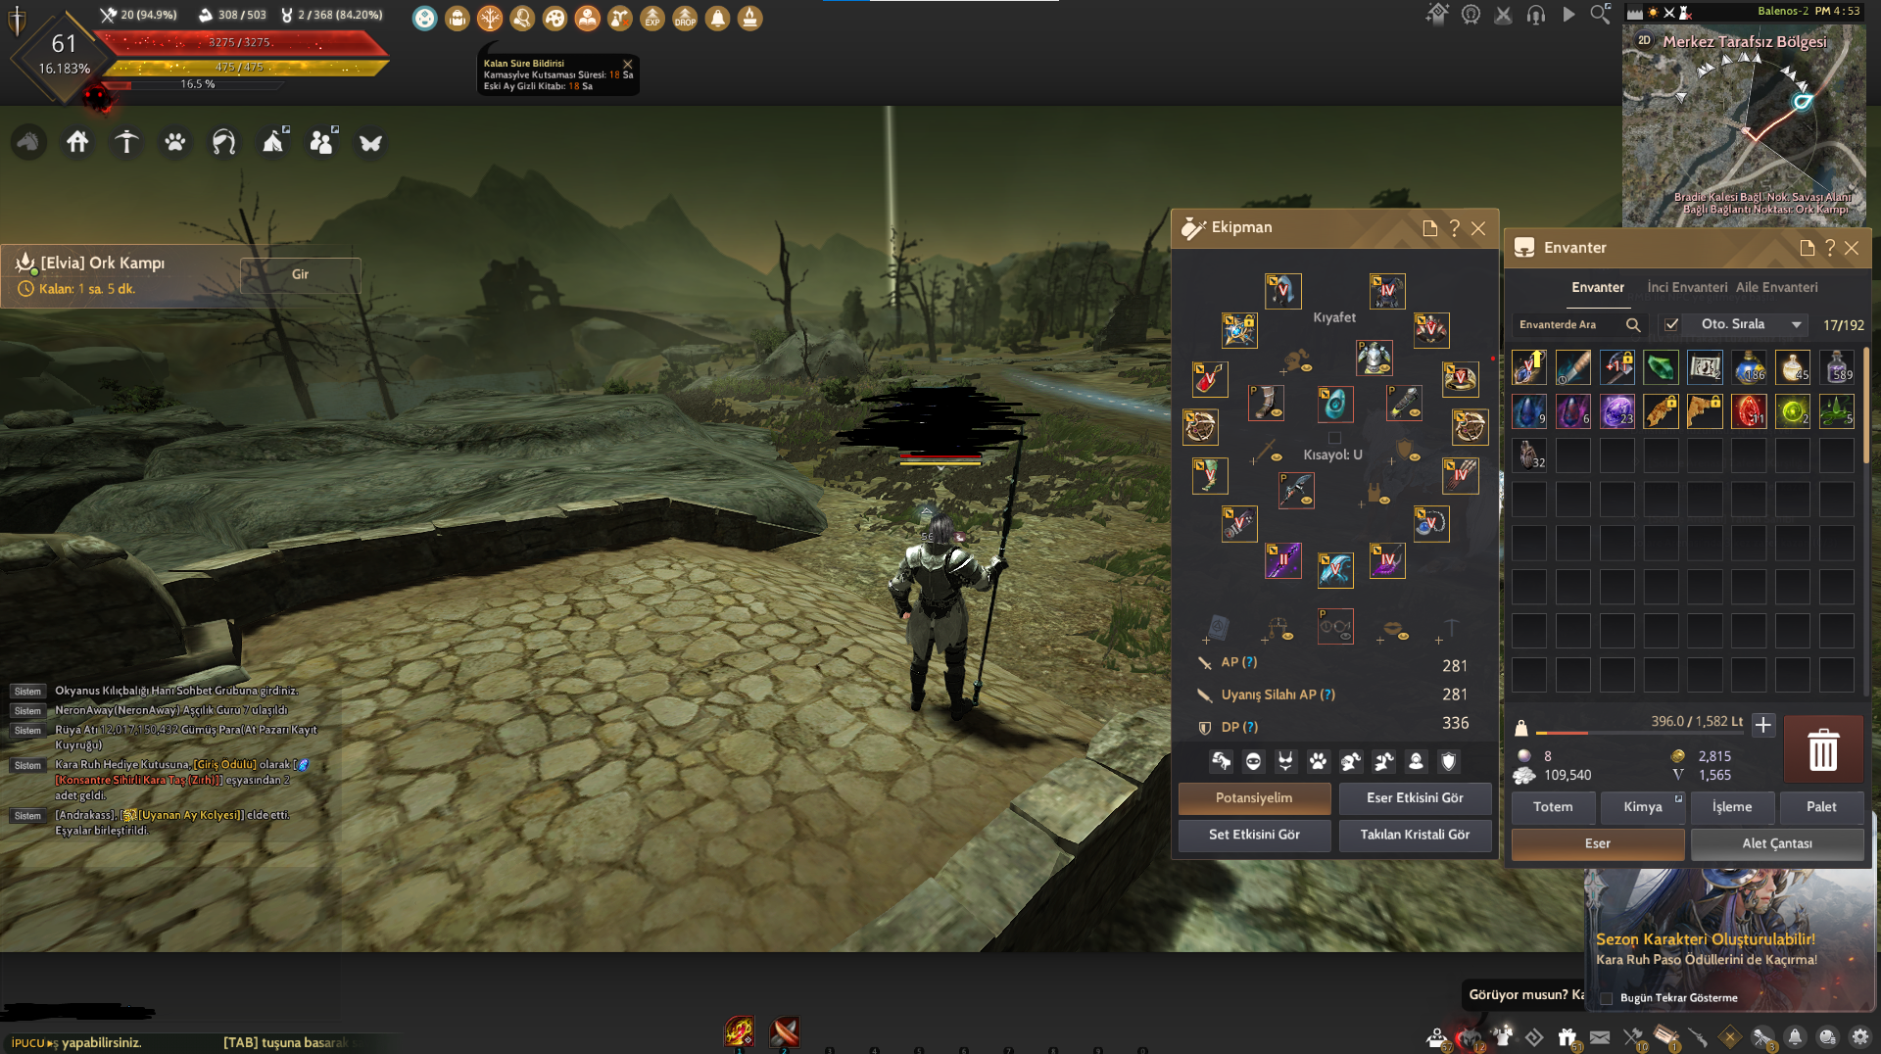Toggle cloak hide icon in Ekipman

point(1221,761)
